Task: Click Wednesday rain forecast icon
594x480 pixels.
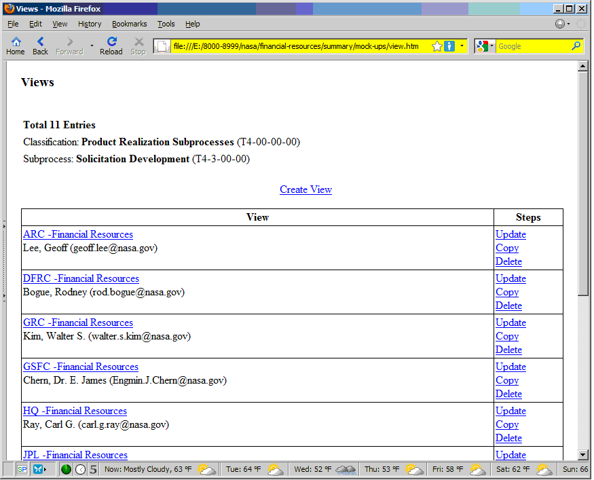Action: point(346,470)
